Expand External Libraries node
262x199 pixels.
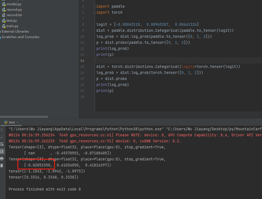(15, 31)
